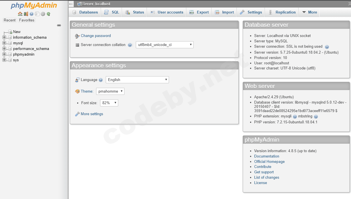Go to the Export tab
Screen dimensions: 351x199
tap(199, 12)
